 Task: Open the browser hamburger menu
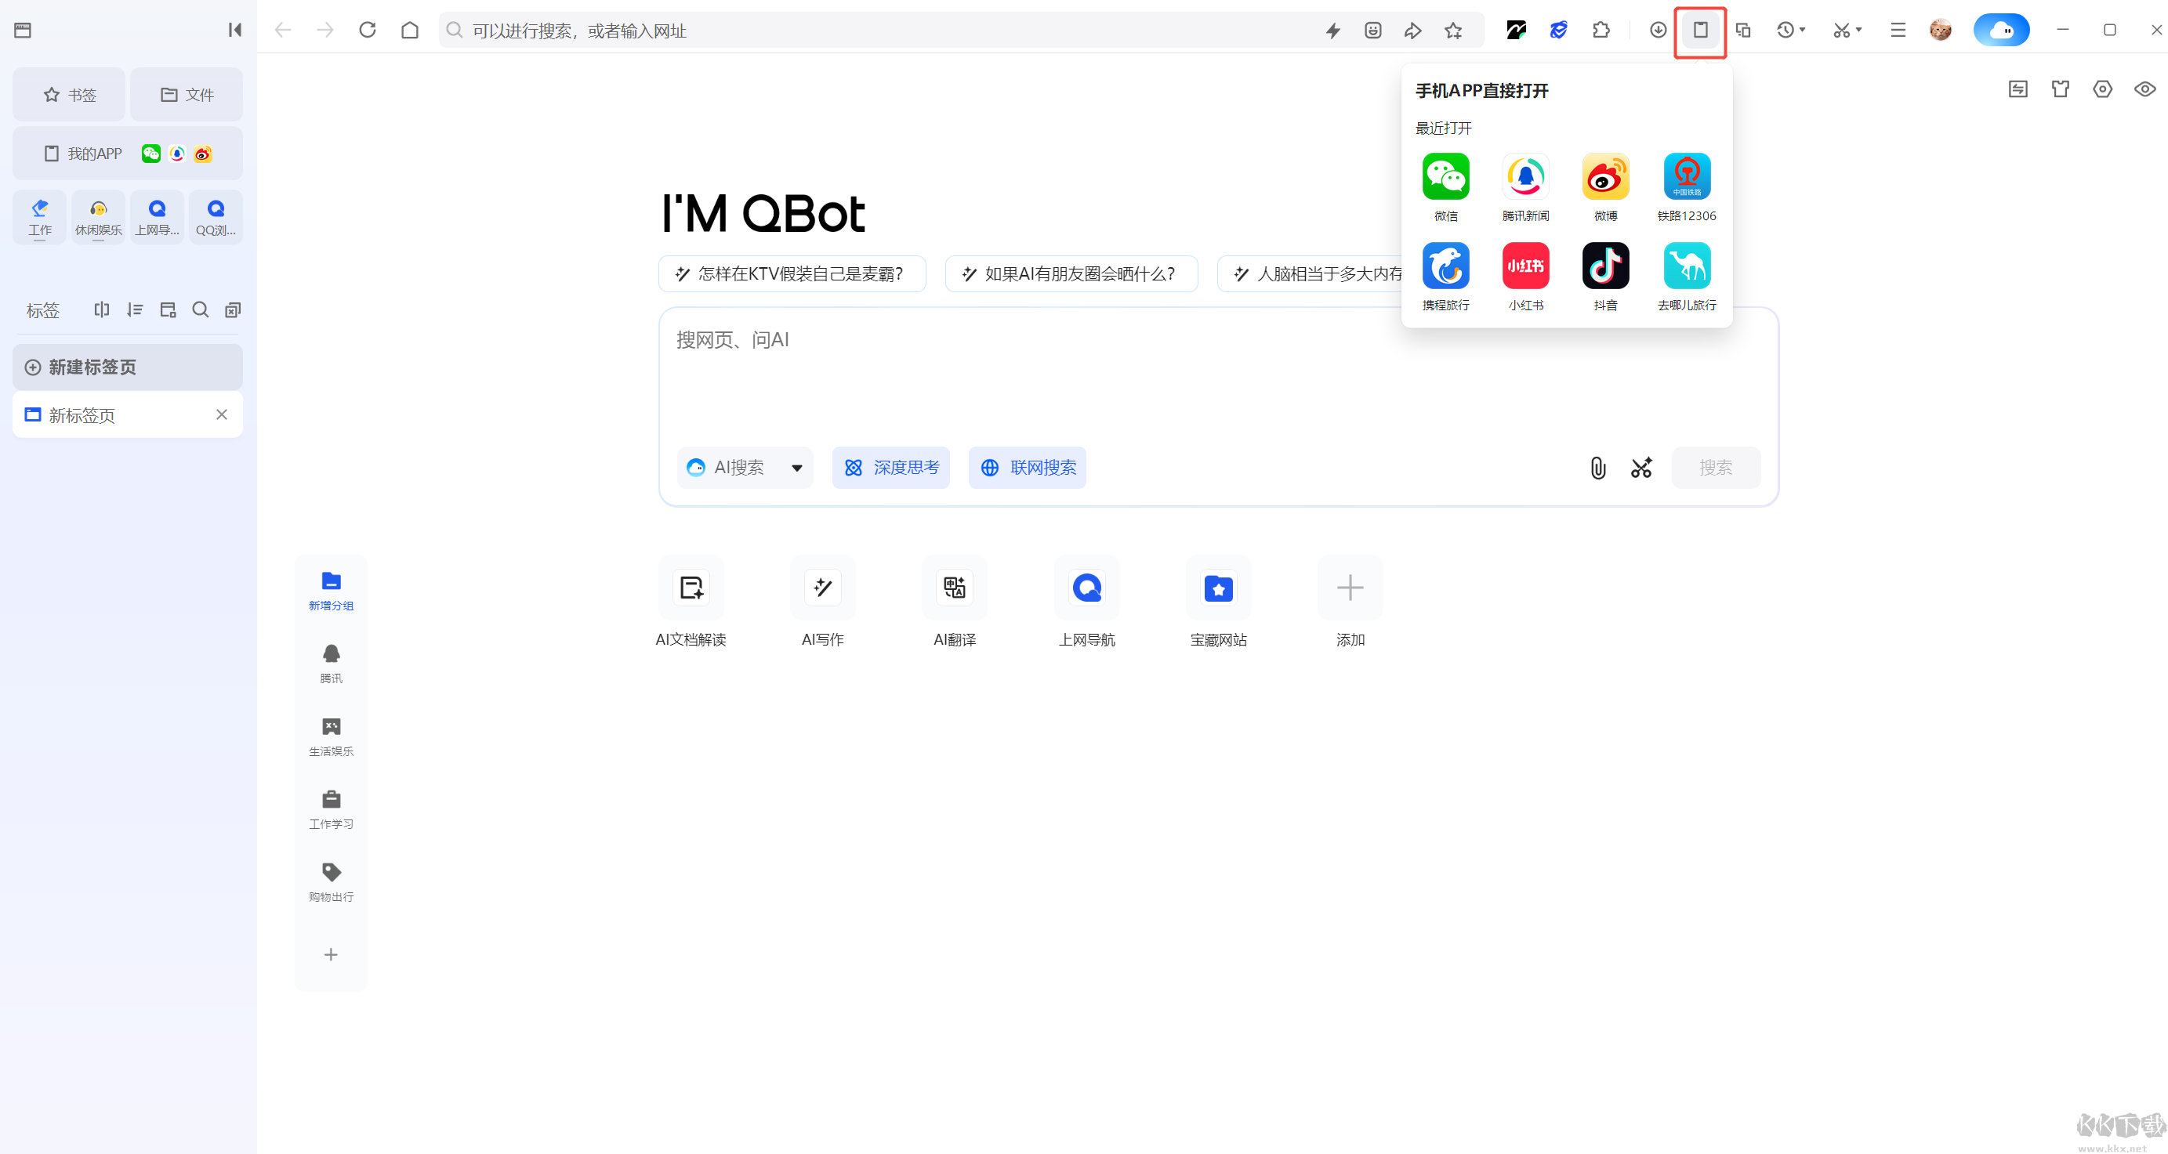pyautogui.click(x=1898, y=30)
